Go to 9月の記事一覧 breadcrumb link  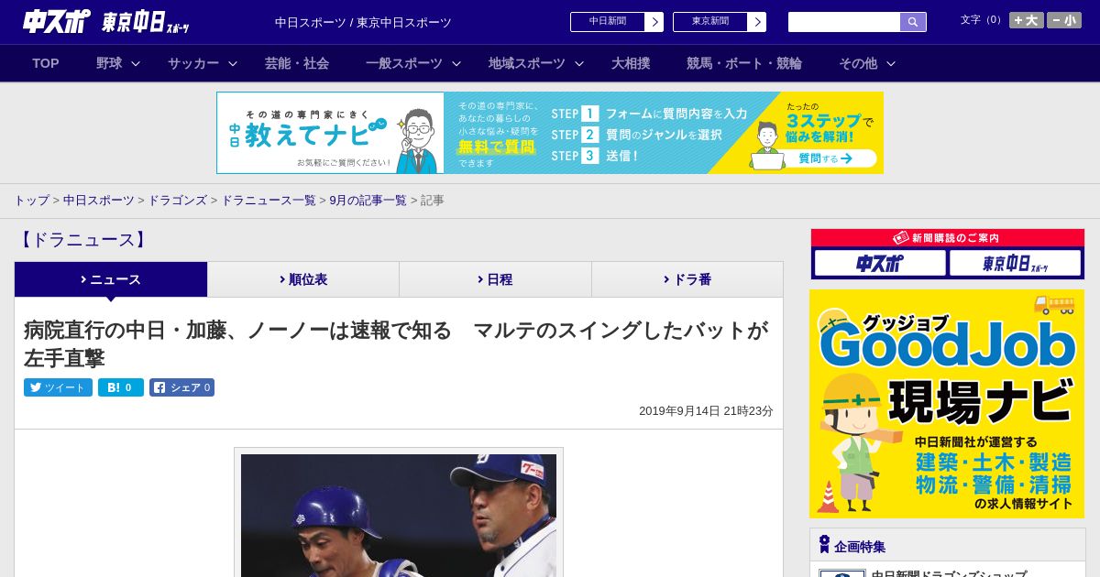tap(368, 201)
